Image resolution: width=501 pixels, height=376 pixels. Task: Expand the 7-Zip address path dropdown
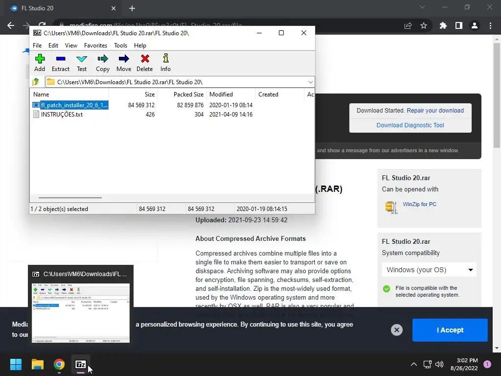coord(310,82)
